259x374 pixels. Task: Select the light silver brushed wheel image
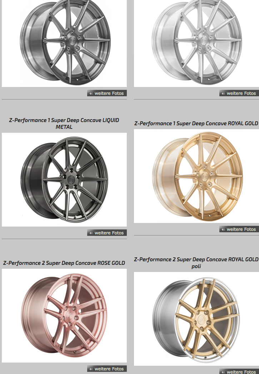(x=196, y=43)
